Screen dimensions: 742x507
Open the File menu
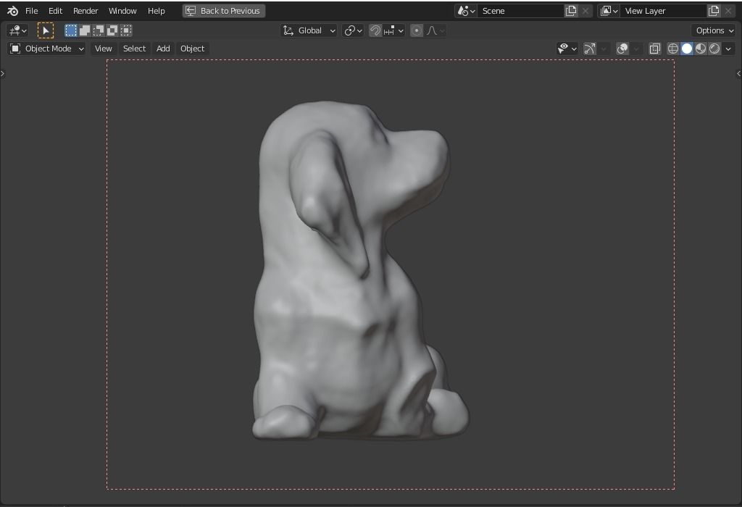coord(31,11)
